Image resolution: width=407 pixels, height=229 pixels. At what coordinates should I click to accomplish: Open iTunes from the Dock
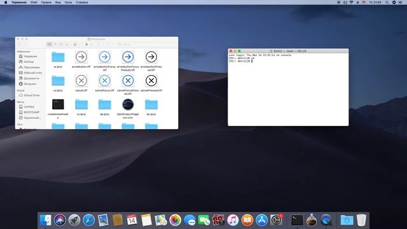point(233,220)
